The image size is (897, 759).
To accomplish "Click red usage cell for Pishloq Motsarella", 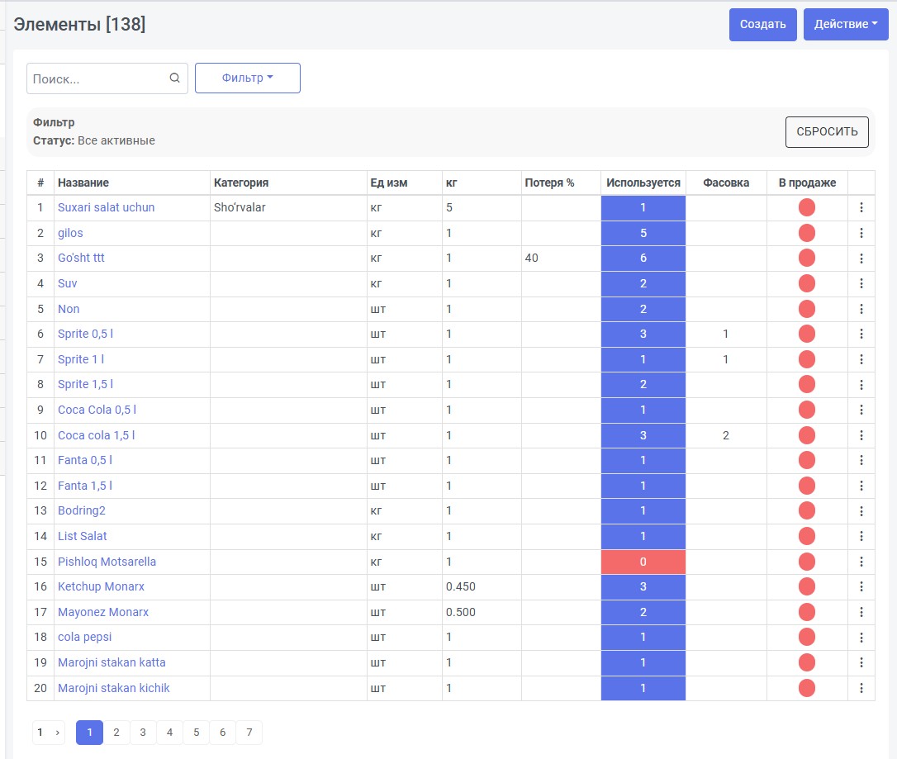I will [643, 562].
